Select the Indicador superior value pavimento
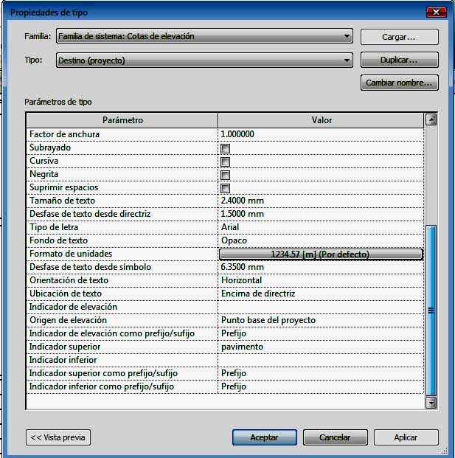455x458 pixels. point(320,347)
